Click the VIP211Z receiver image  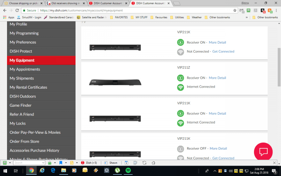tap(115, 82)
